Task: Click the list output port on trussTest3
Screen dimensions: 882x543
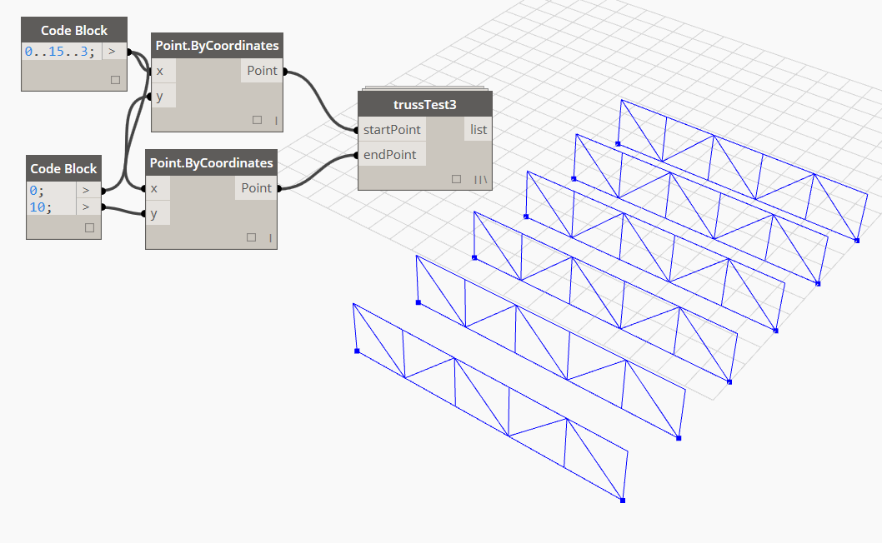Action: coord(477,129)
